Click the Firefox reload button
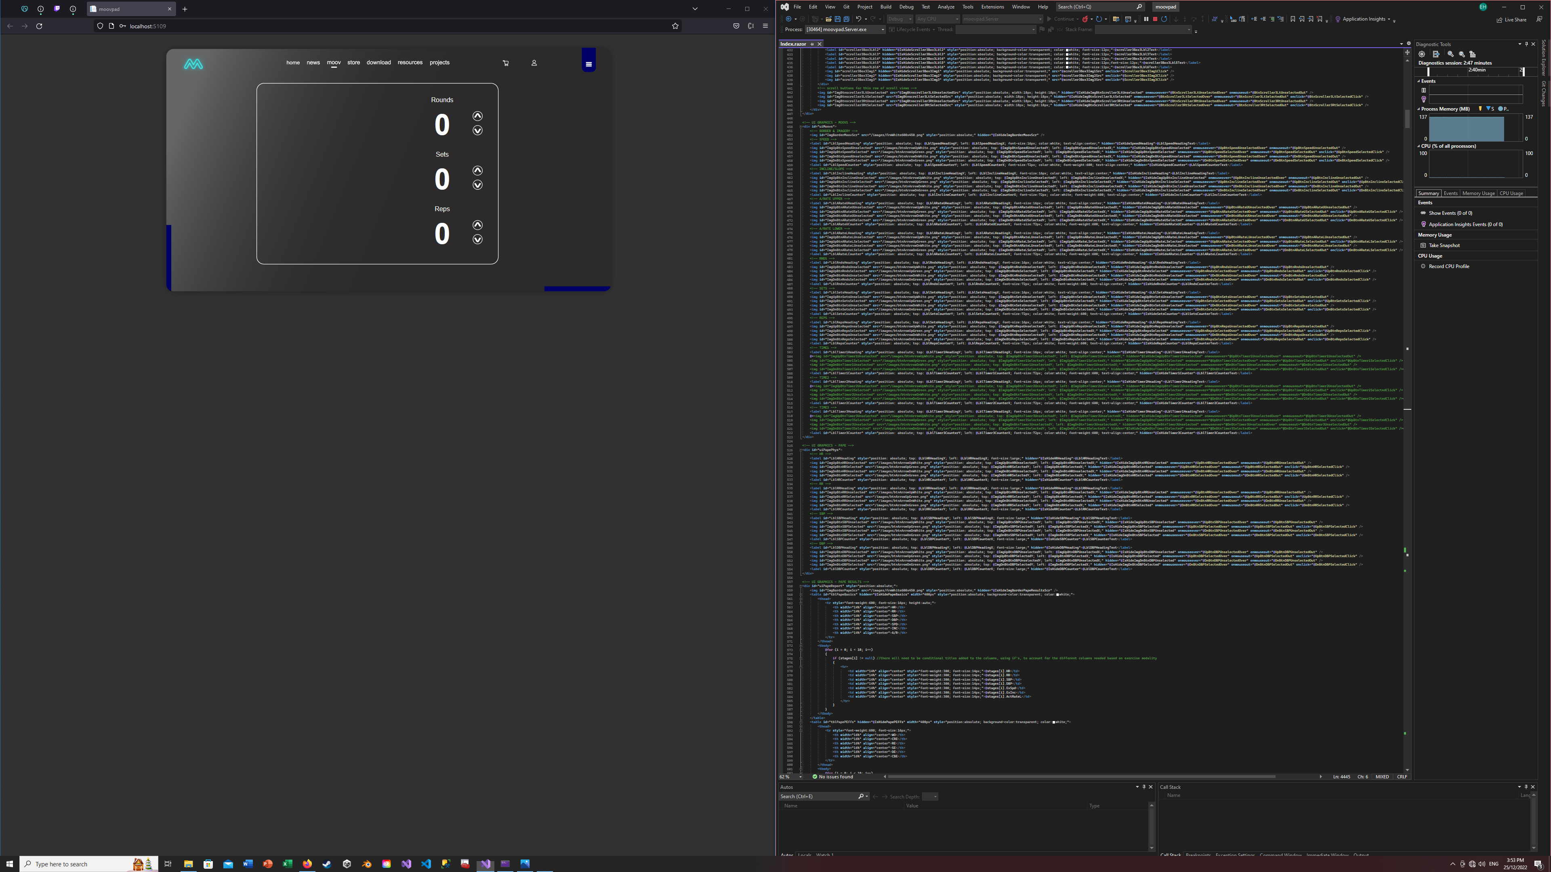The width and height of the screenshot is (1551, 872). (x=39, y=26)
